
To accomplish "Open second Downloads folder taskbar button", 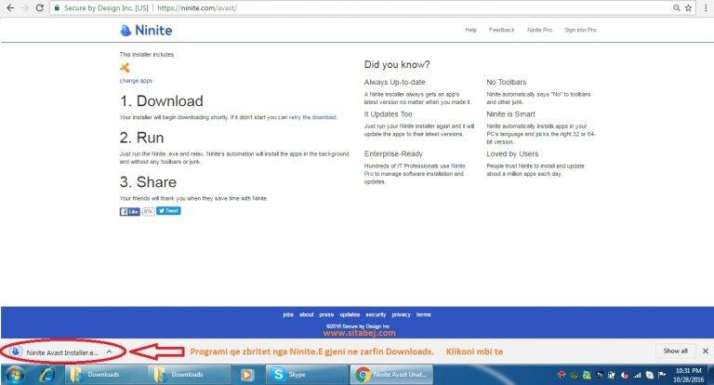I will 189,375.
